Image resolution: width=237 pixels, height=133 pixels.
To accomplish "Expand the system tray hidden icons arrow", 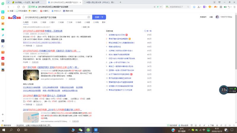I will tap(189, 130).
